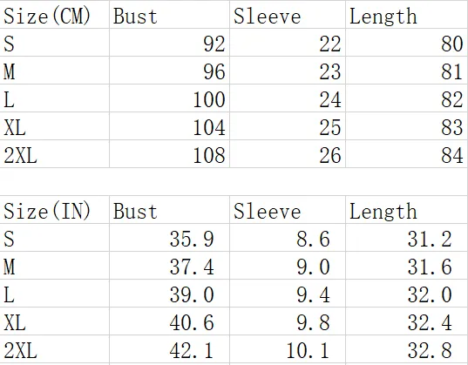The width and height of the screenshot is (468, 365).
Task: Select the cell with bust value 92
Action: 170,43
